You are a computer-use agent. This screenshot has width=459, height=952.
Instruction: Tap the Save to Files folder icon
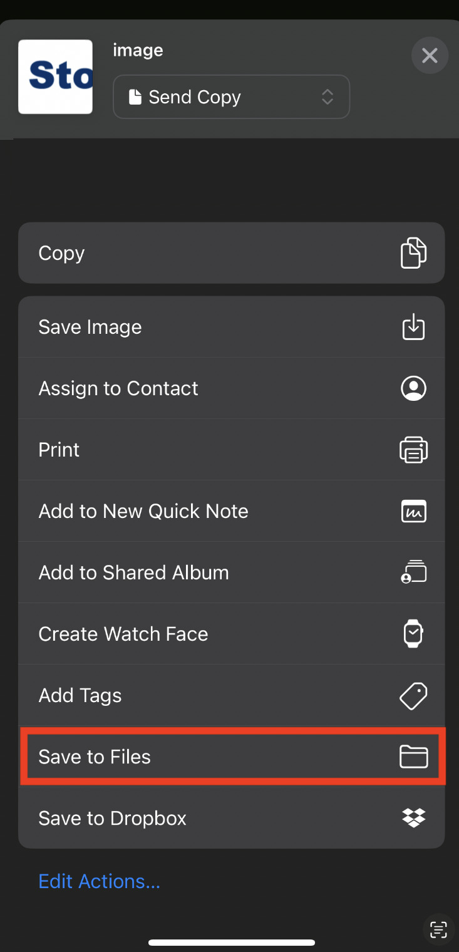coord(413,757)
